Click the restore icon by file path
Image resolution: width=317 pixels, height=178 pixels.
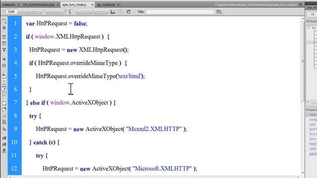(x=301, y=4)
